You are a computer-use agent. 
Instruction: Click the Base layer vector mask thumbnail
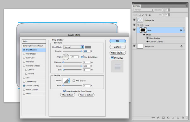143,30
